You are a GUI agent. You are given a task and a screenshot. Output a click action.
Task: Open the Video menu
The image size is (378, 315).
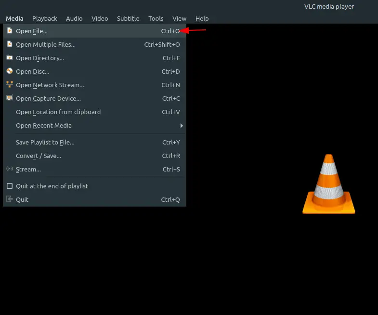(100, 19)
